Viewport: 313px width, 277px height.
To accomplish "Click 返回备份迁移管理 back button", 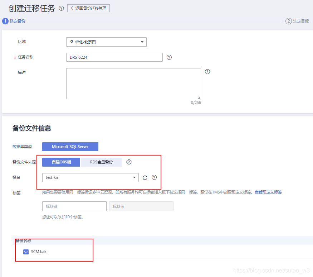I will coord(88,8).
